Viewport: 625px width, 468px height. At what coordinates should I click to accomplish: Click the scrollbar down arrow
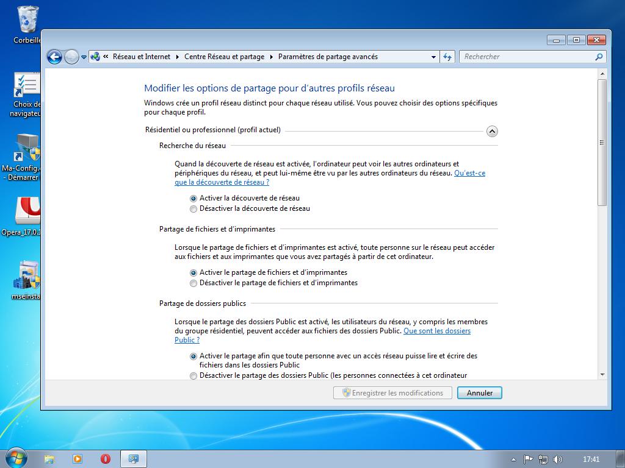(x=602, y=375)
